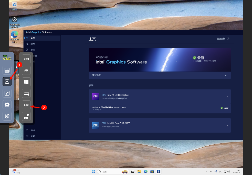Click 检查更新 to check for updates
The width and height of the screenshot is (252, 175).
(221, 39)
